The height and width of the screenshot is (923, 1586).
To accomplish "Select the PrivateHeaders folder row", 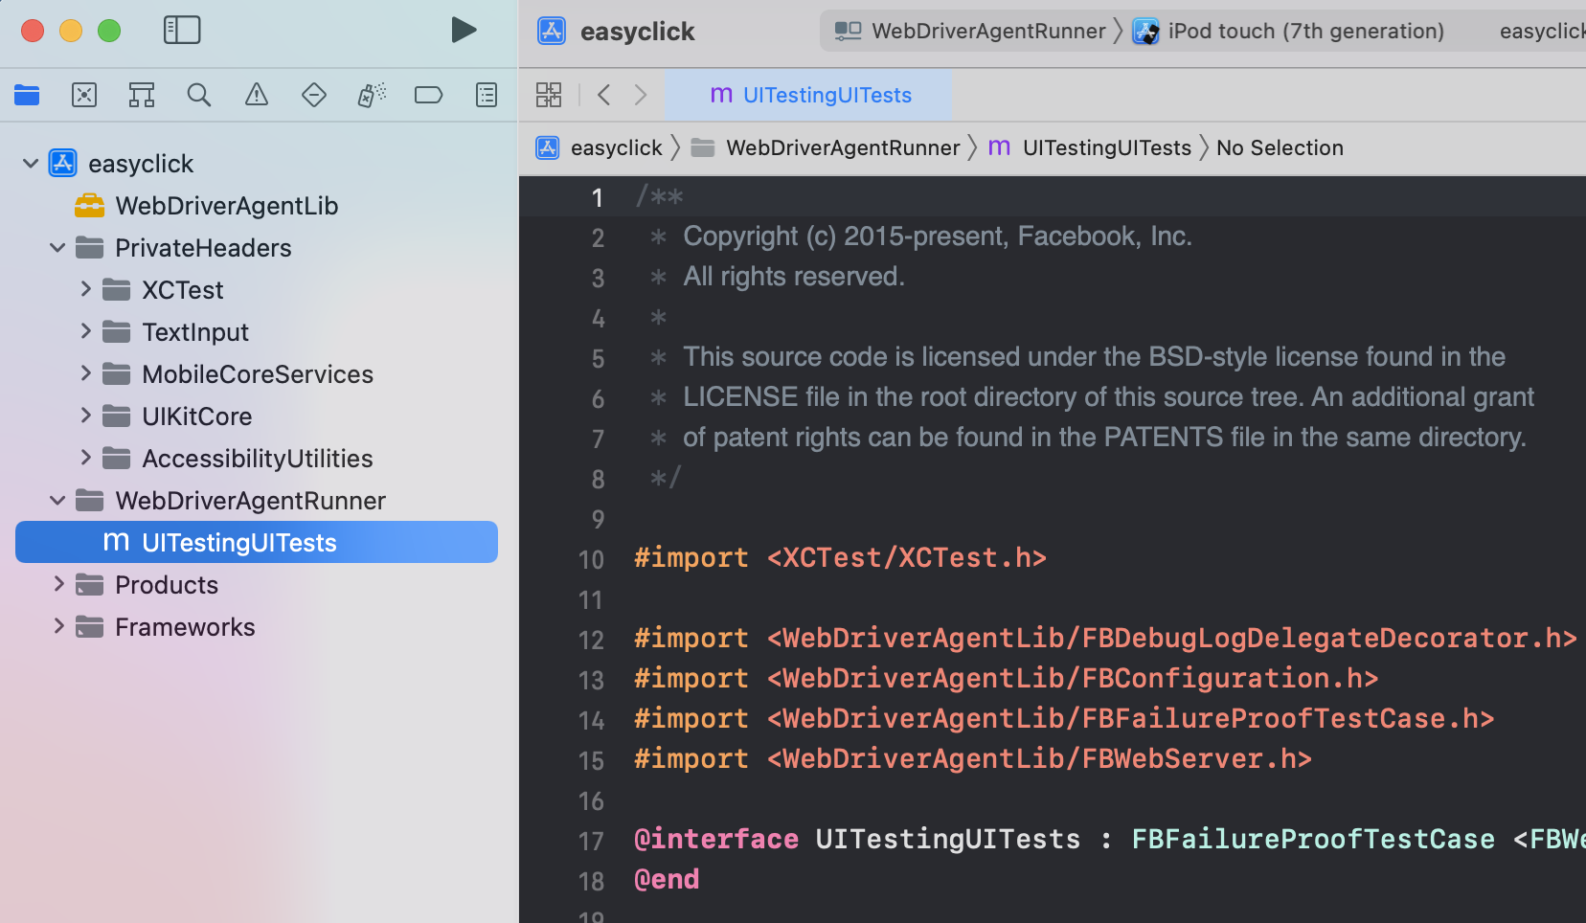I will click(x=257, y=248).
